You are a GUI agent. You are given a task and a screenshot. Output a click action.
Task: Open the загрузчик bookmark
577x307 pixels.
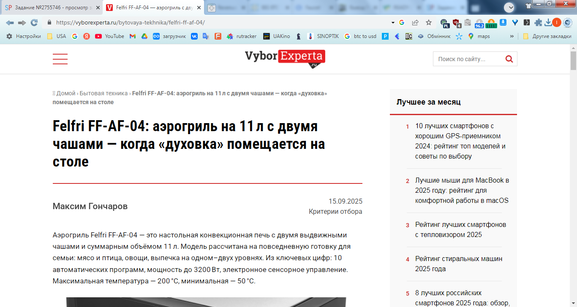tap(169, 36)
